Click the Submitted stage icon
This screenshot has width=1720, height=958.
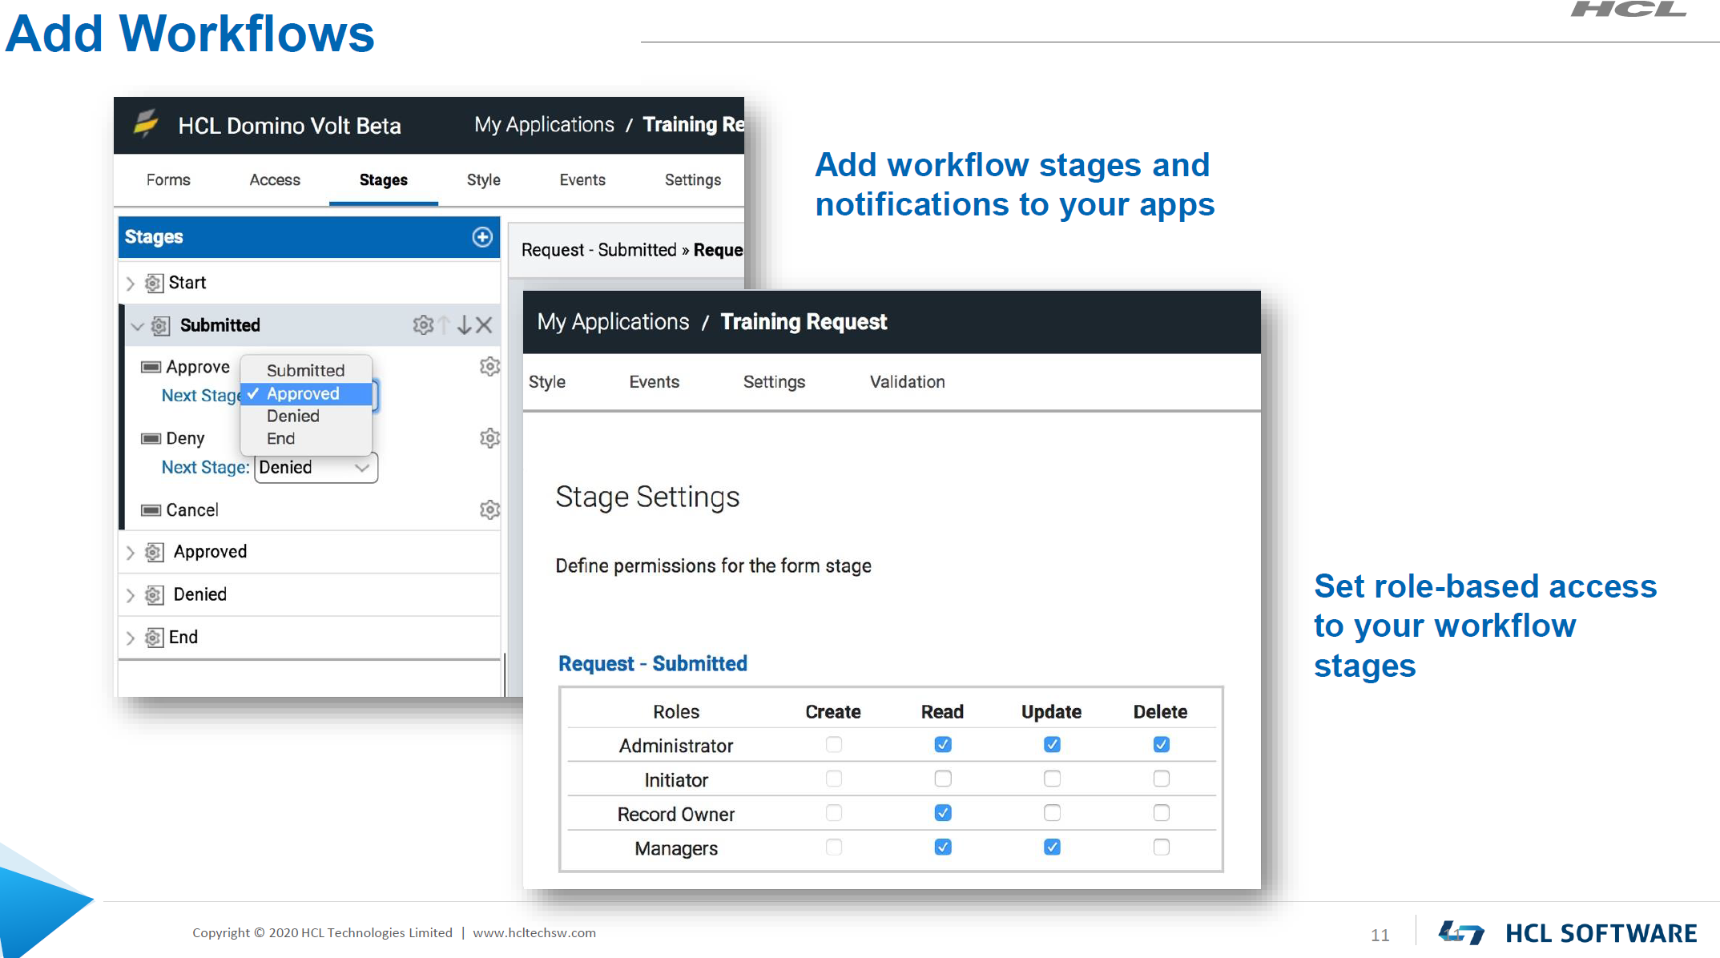click(x=160, y=325)
